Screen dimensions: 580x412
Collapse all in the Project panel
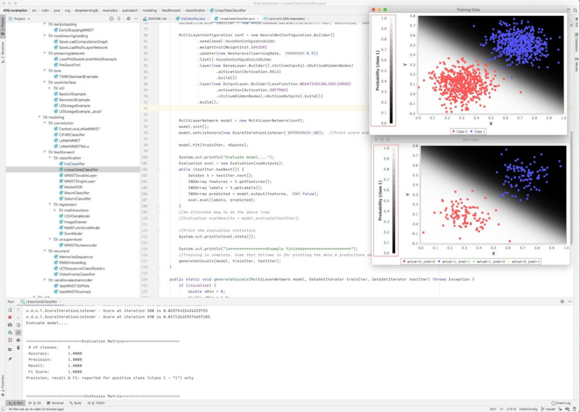[x=119, y=19]
